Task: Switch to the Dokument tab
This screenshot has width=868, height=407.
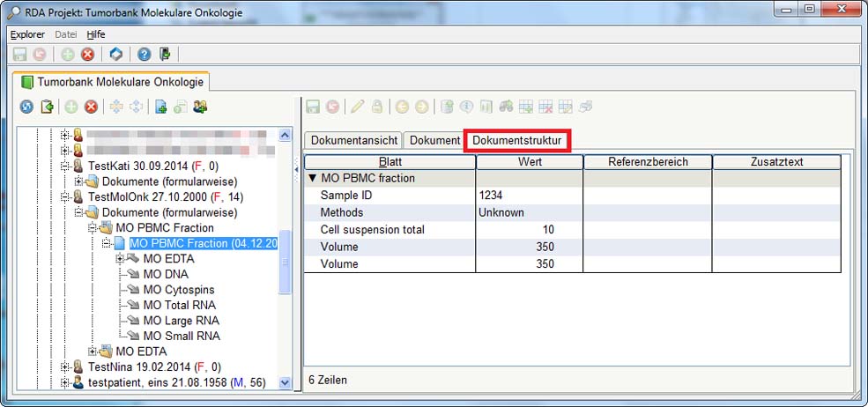Action: [434, 140]
